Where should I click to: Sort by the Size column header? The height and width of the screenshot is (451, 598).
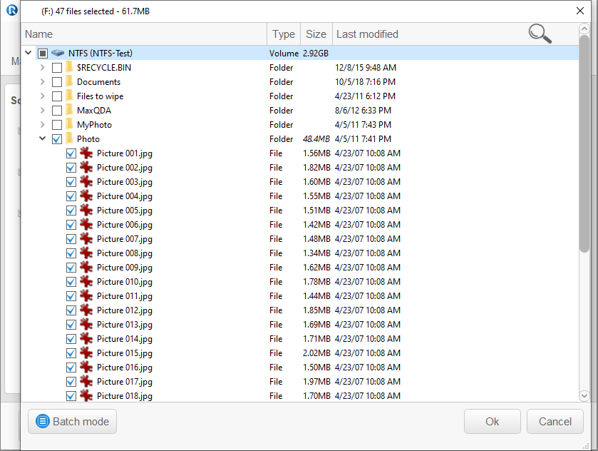[x=316, y=34]
